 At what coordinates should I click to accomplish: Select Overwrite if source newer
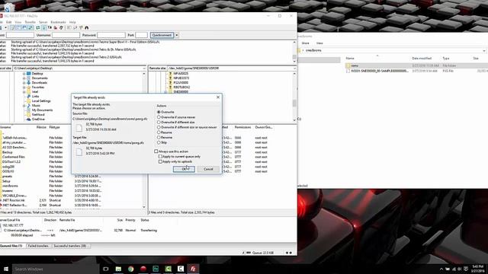tap(159, 117)
